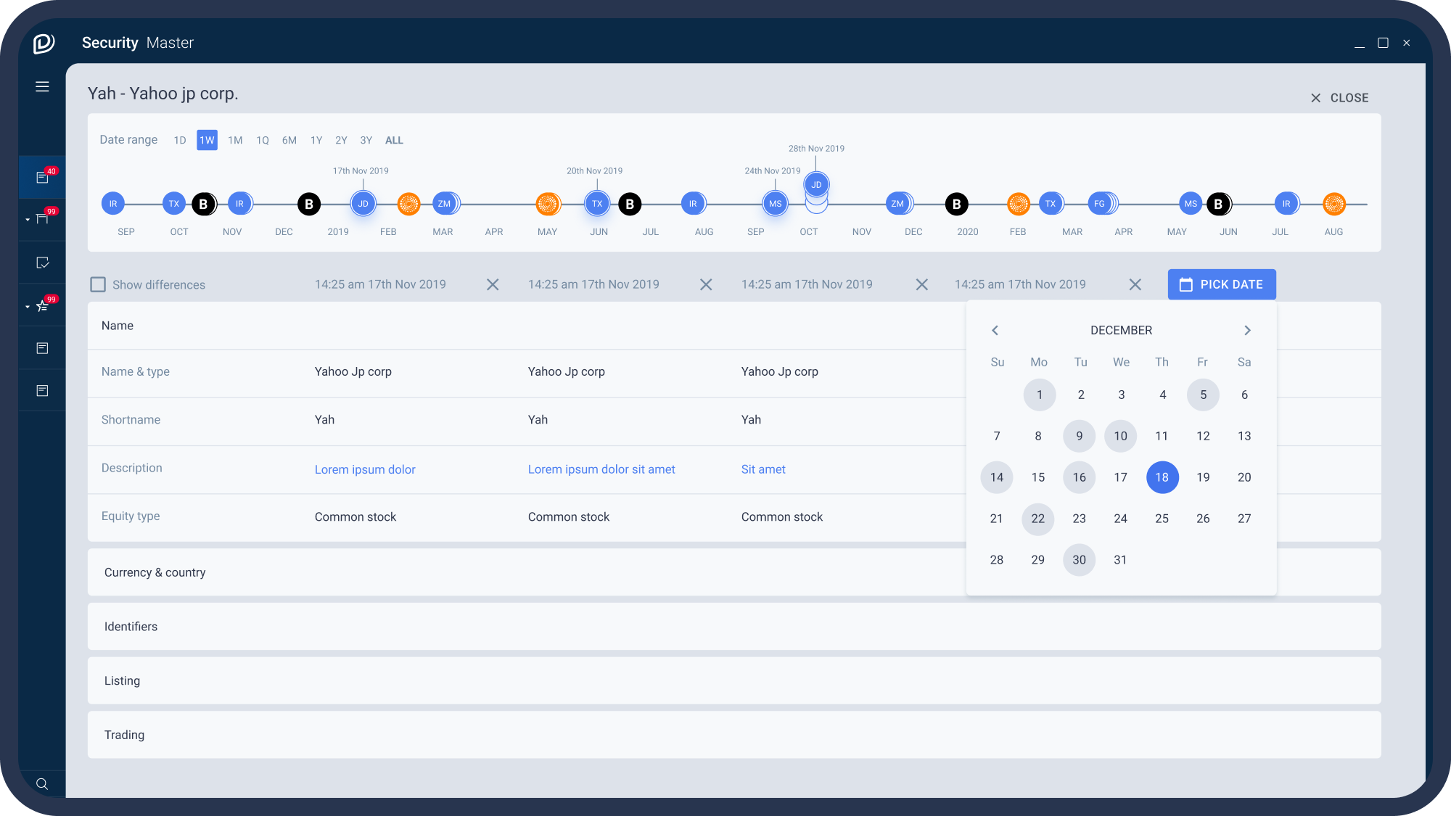
Task: Expand the Identifiers section
Action: [x=734, y=627]
